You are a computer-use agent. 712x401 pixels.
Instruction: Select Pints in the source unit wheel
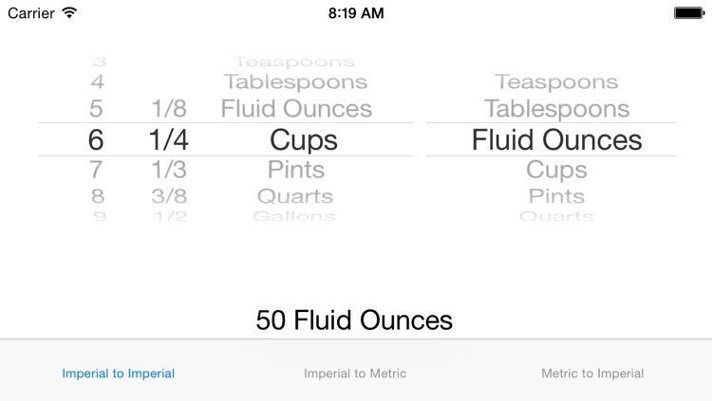click(296, 170)
